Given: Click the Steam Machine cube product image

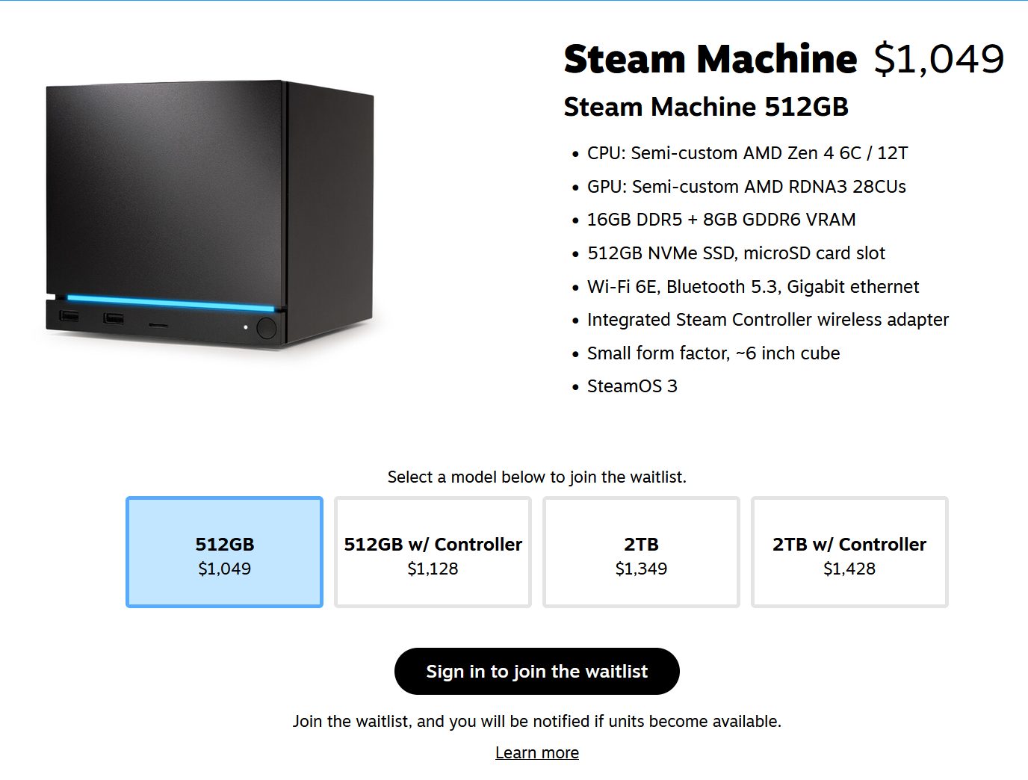Looking at the screenshot, I should pyautogui.click(x=210, y=215).
